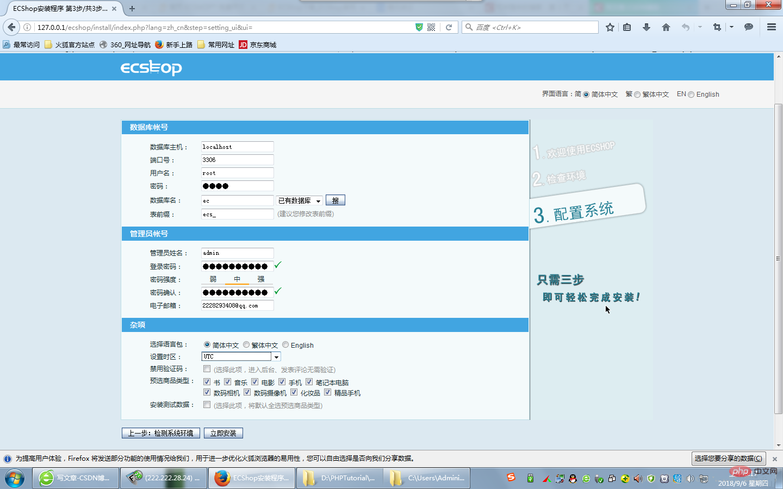Open 360_网址导航 bookmark
Screen dimensions: 783x489
click(125, 45)
